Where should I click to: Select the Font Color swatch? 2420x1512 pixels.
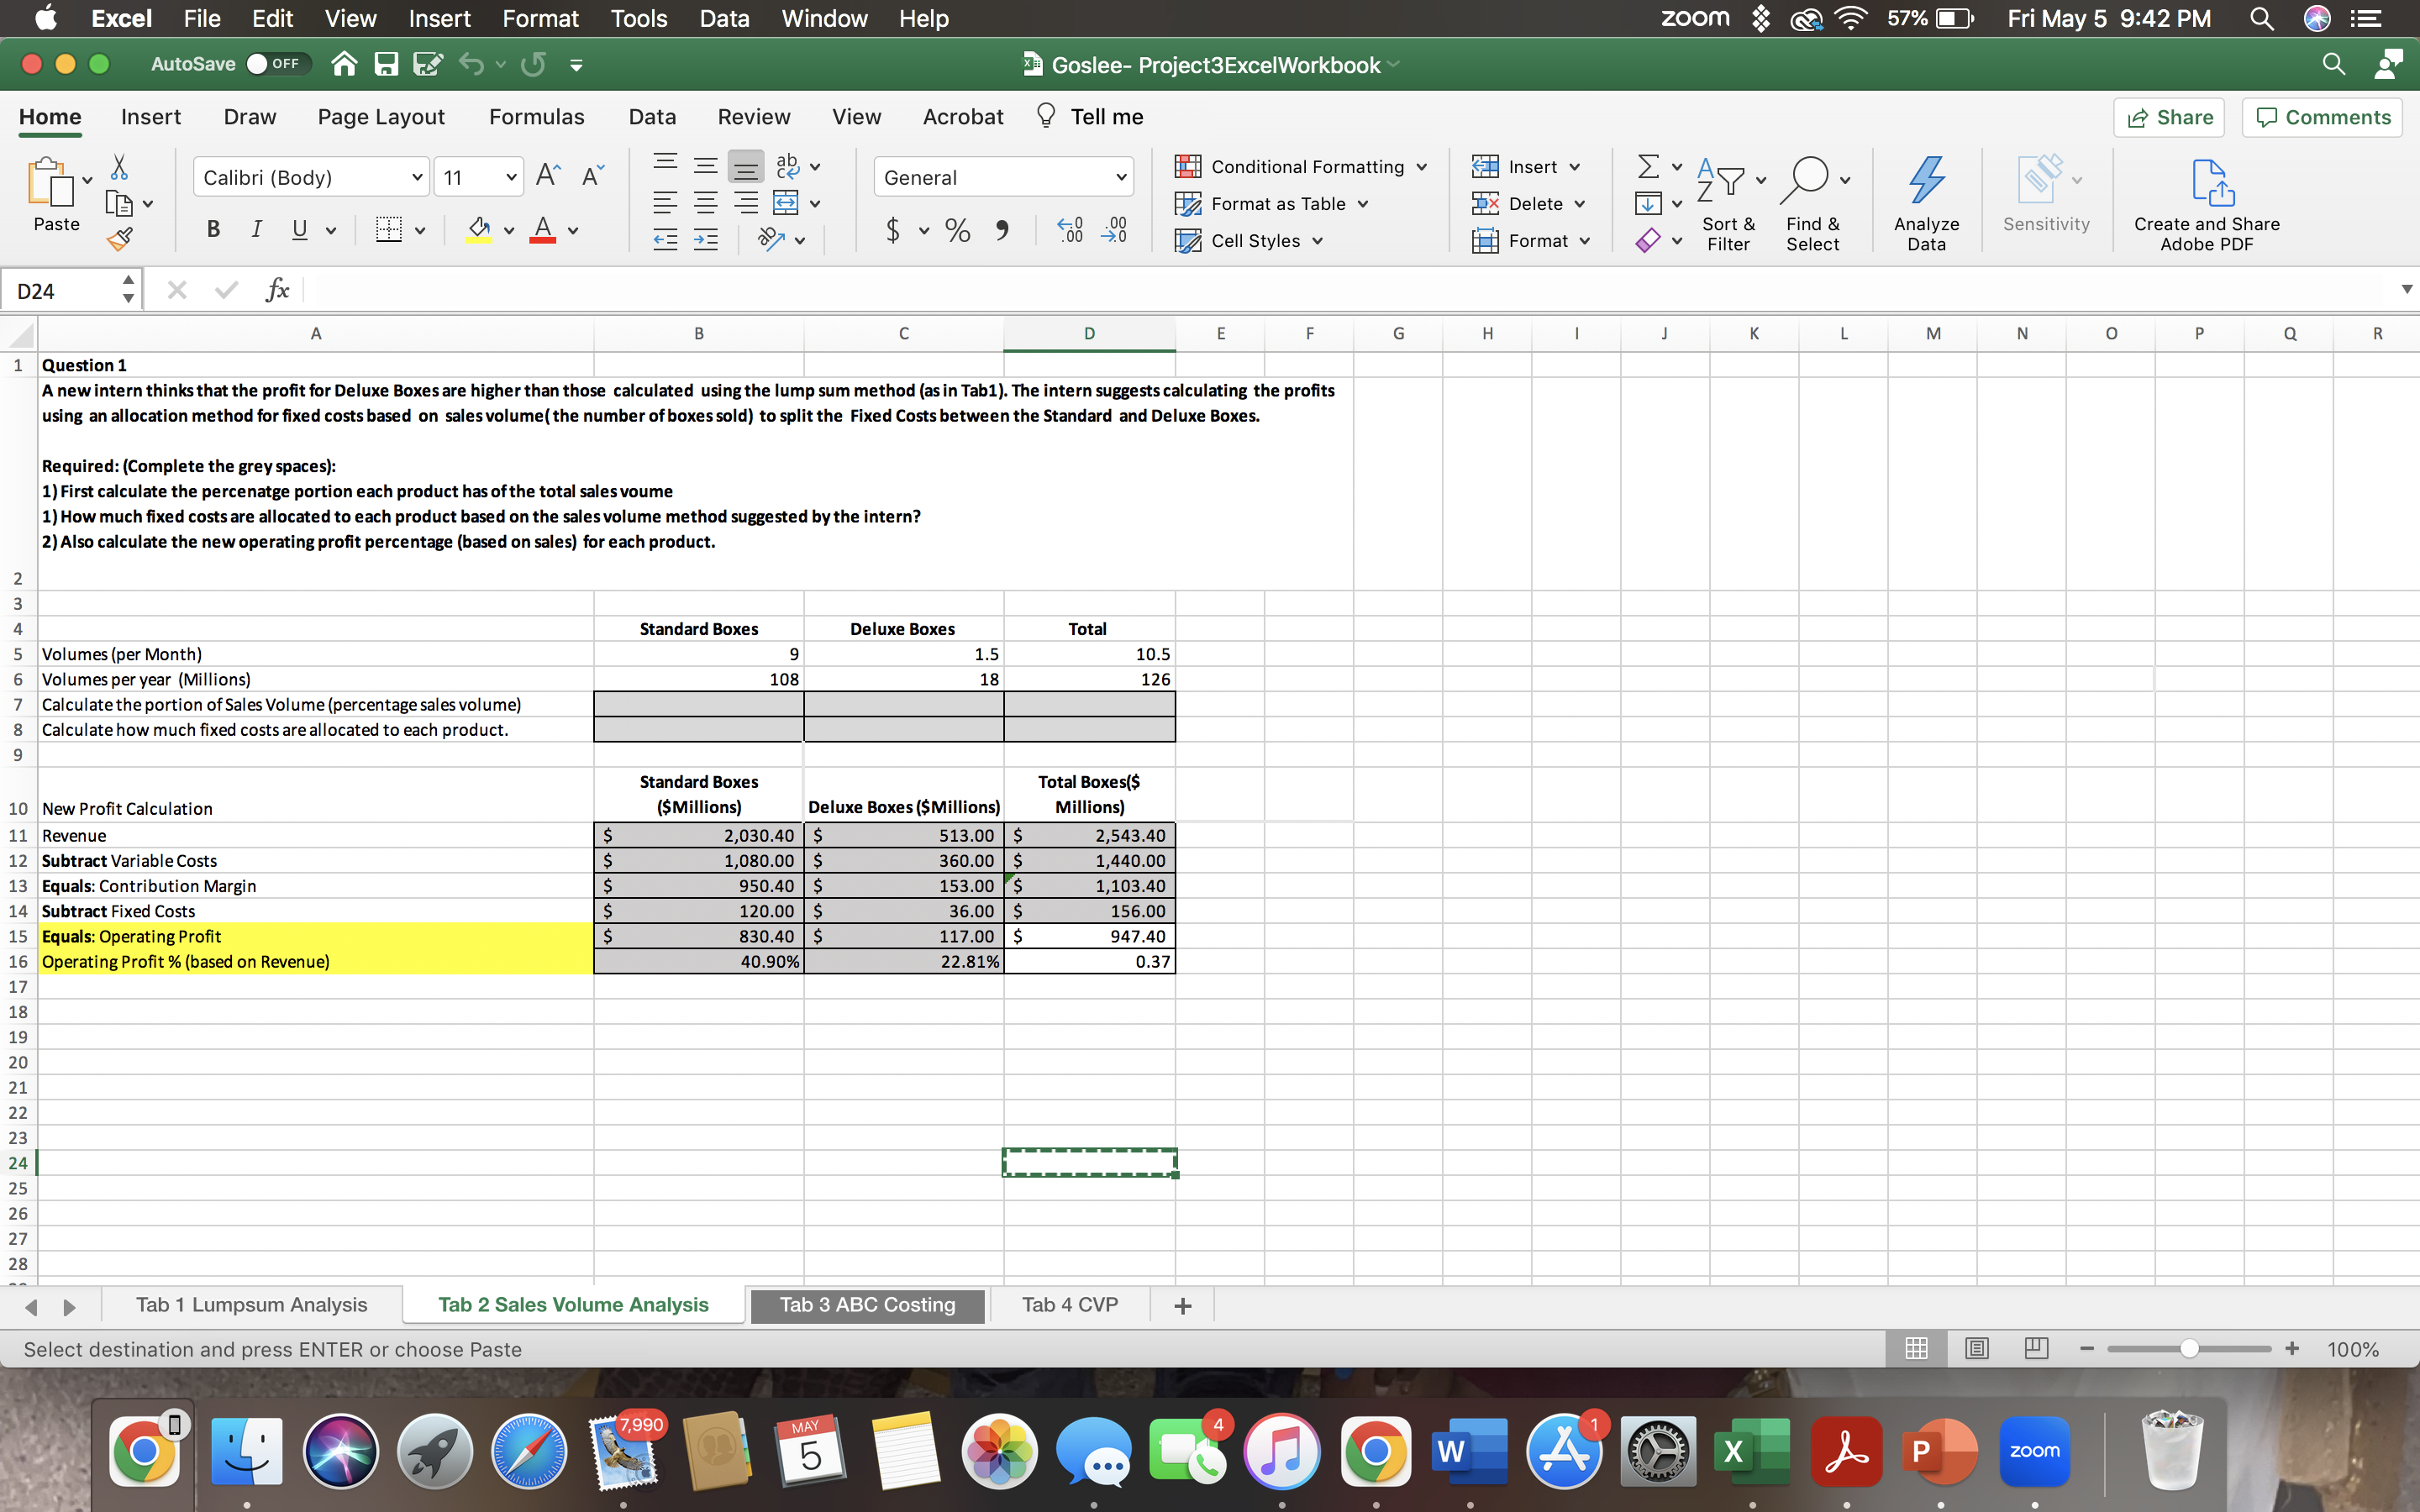pos(543,229)
